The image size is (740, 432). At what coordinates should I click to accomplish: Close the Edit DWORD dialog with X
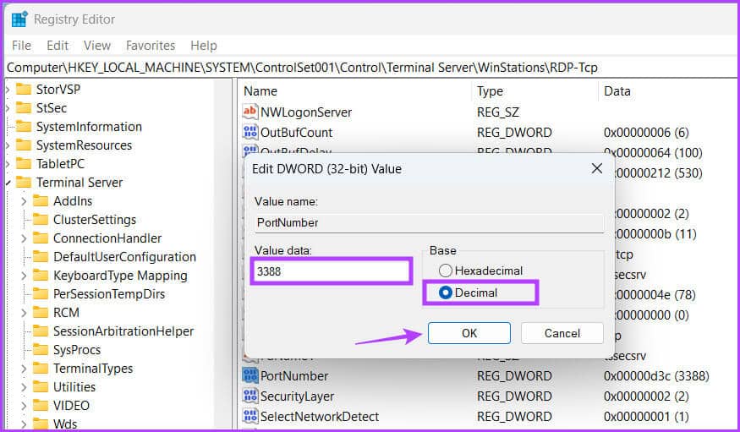point(597,168)
